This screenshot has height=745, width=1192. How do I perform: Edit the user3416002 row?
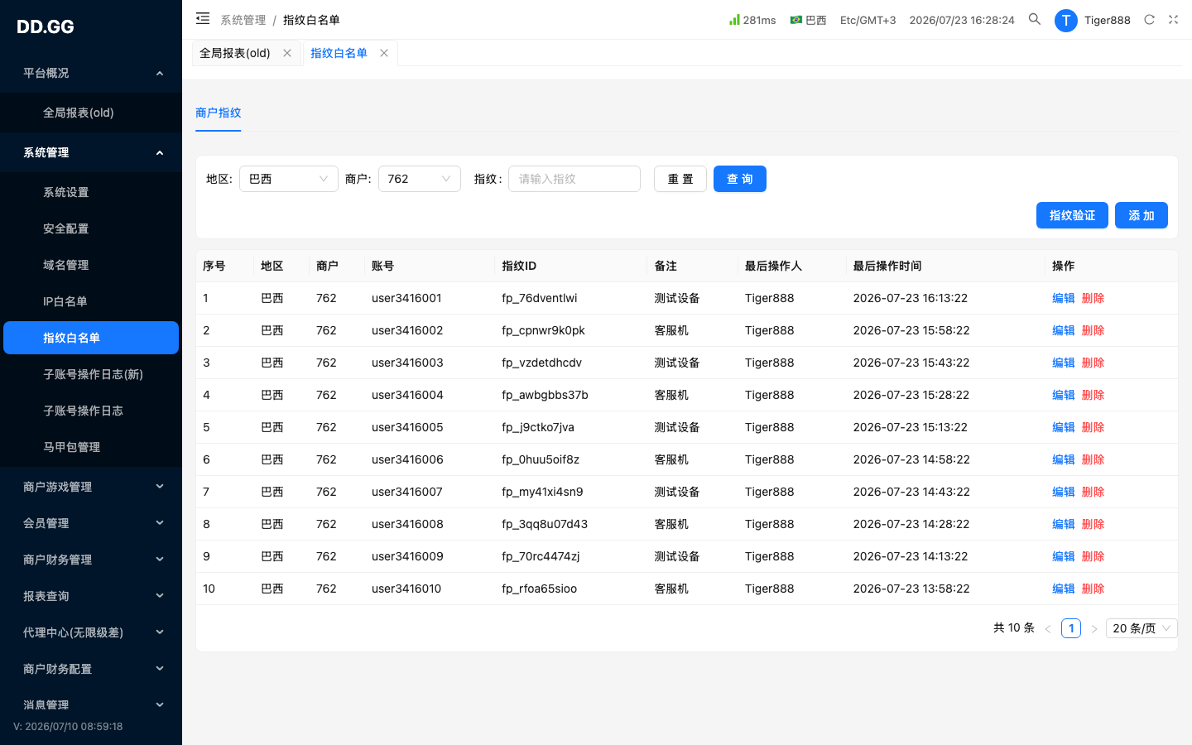(x=1064, y=330)
